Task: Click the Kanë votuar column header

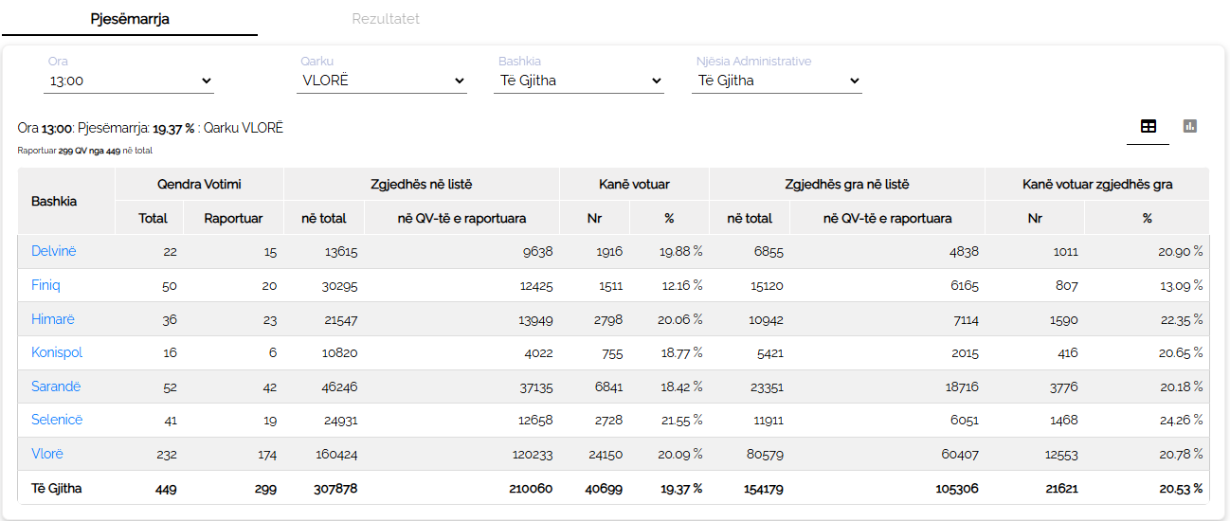Action: (x=634, y=184)
